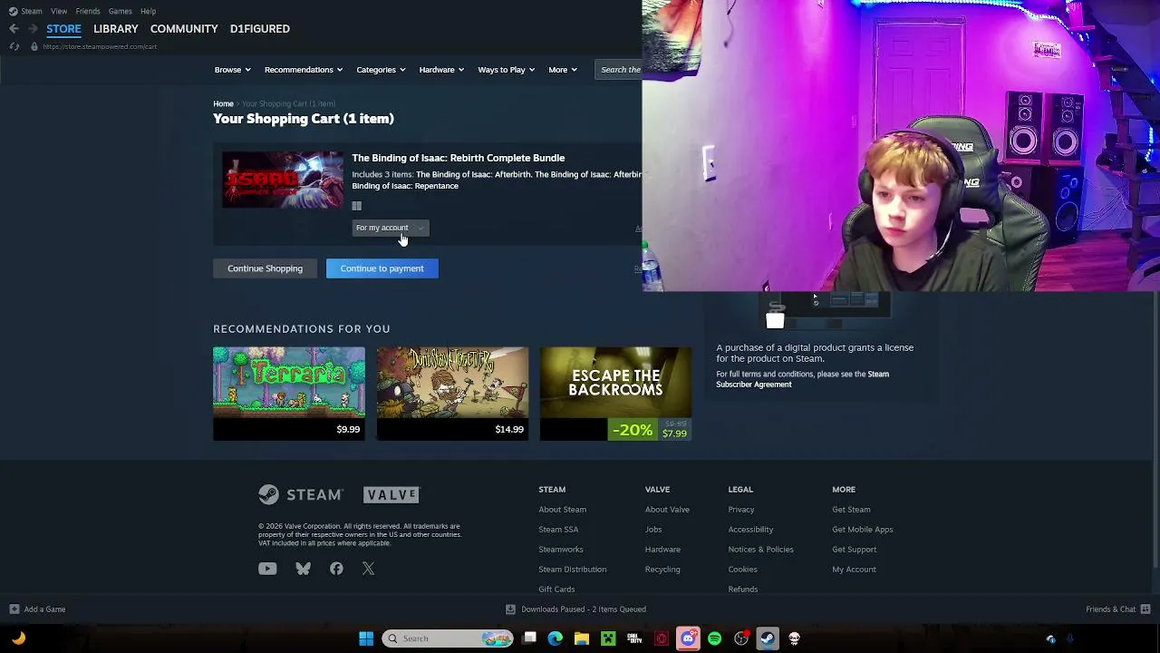Screen dimensions: 1160x653
Task: Open the Escape the Backrooms recommendation
Action: click(616, 394)
